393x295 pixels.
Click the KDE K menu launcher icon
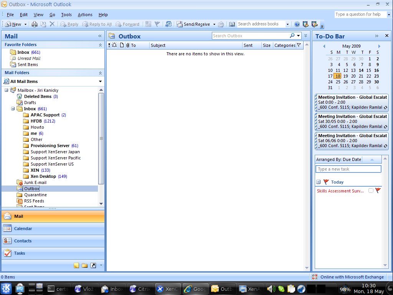click(x=6, y=288)
